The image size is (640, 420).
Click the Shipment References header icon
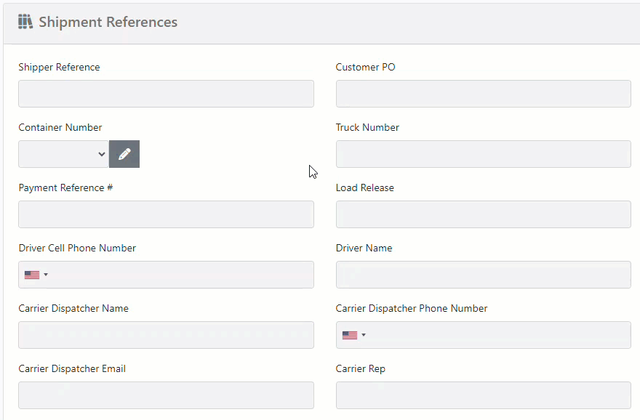click(x=25, y=22)
